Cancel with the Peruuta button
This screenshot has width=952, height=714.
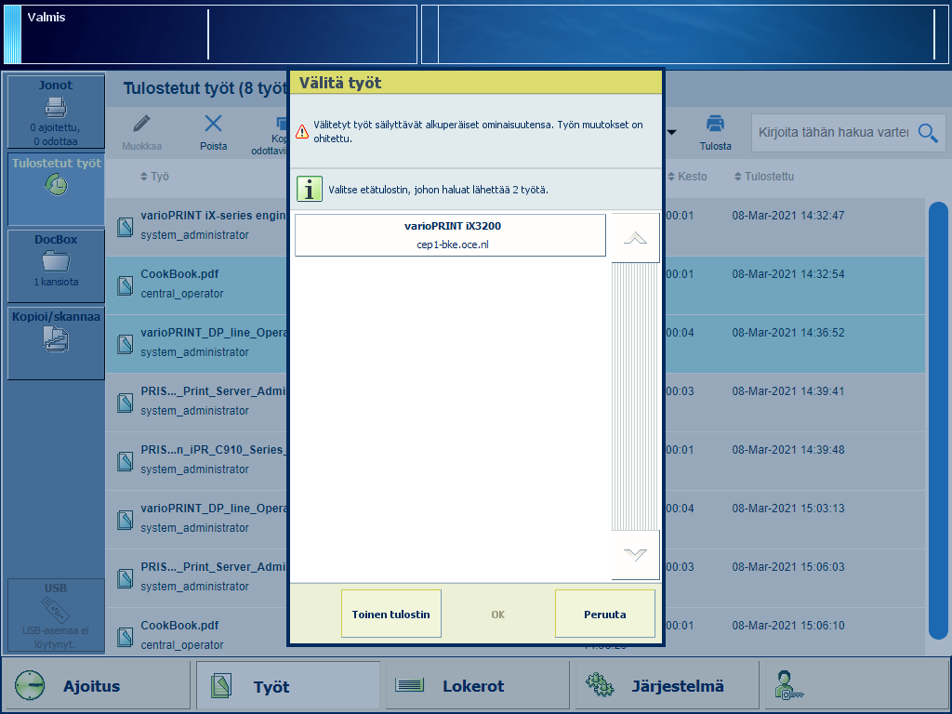[604, 614]
